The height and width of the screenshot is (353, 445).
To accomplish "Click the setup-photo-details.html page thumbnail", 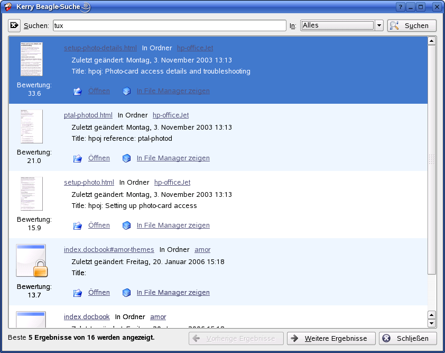I will 32,59.
